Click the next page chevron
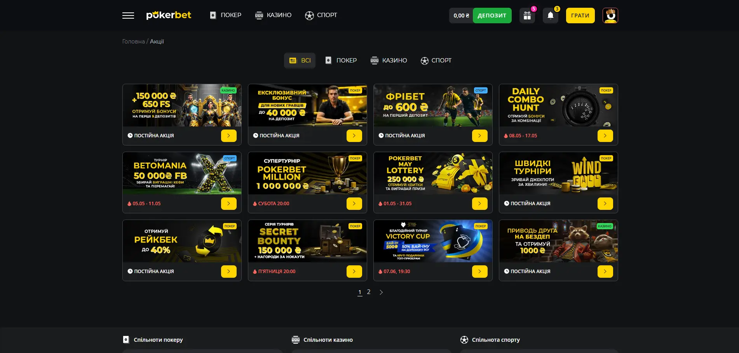Screen dimensions: 739x353 coord(381,292)
